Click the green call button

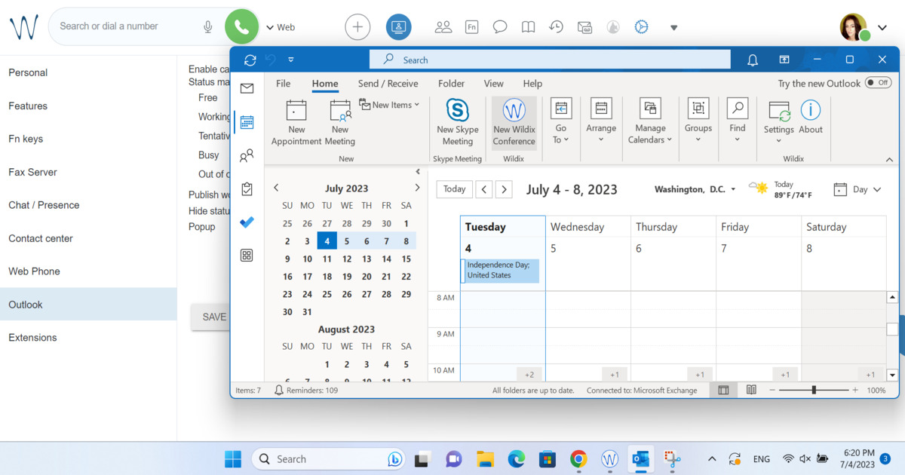point(241,27)
